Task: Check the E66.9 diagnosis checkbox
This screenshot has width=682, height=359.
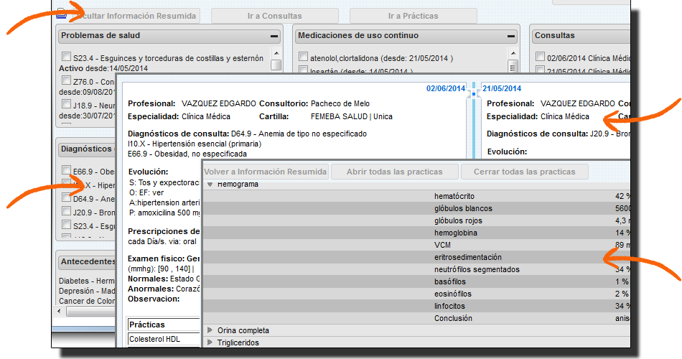Action: click(67, 172)
